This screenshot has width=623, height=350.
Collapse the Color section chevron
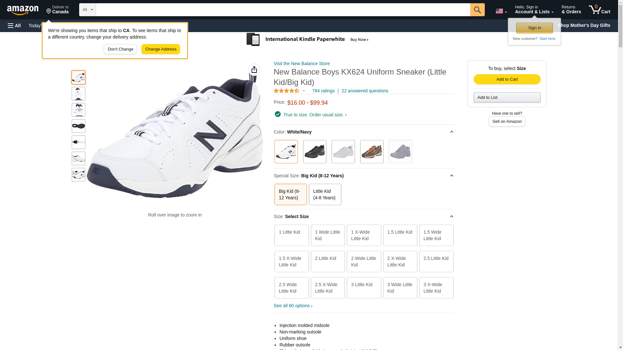tap(451, 132)
